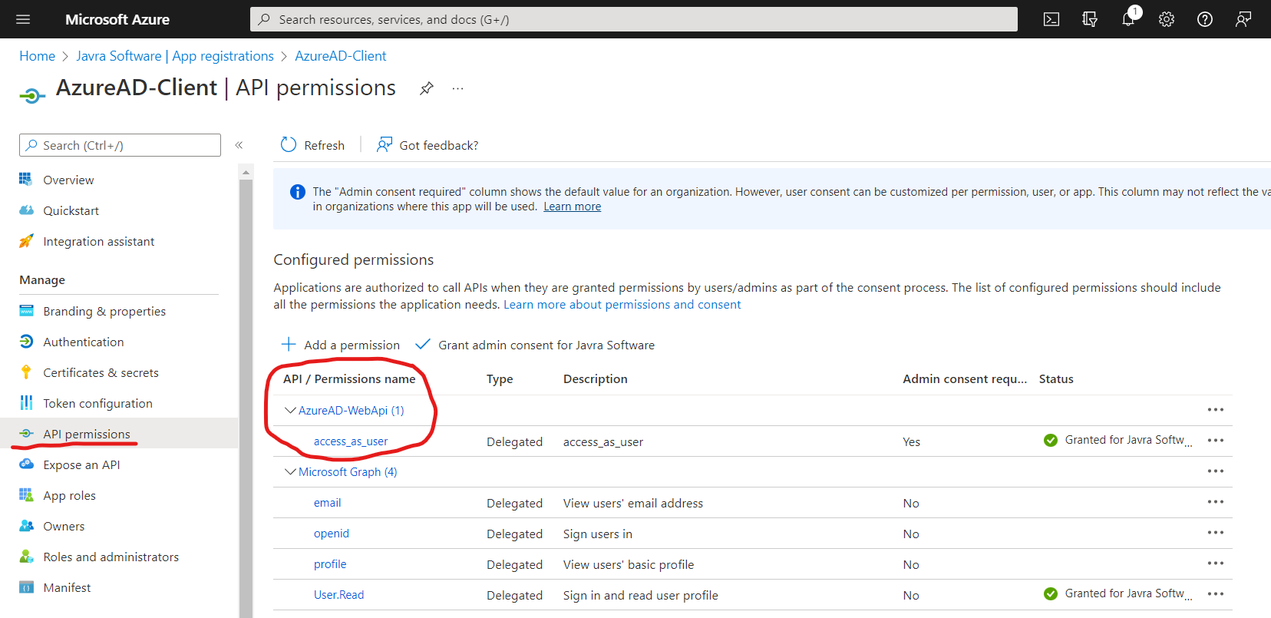
Task: Click the Home breadcrumb link
Action: (37, 56)
